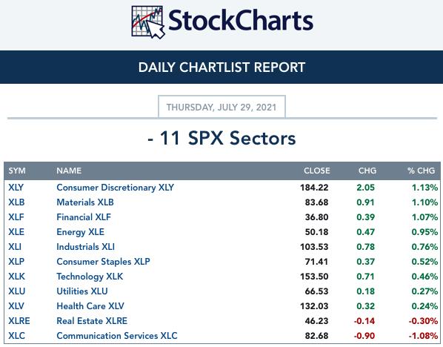Click the XLRE ticker symbol

click(x=19, y=321)
